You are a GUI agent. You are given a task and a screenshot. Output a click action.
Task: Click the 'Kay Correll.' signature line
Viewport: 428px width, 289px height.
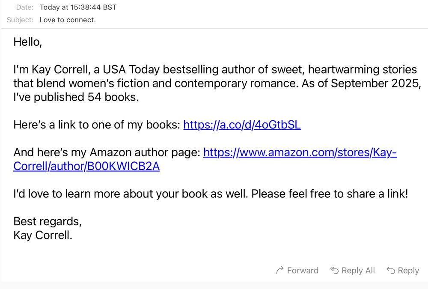point(43,235)
